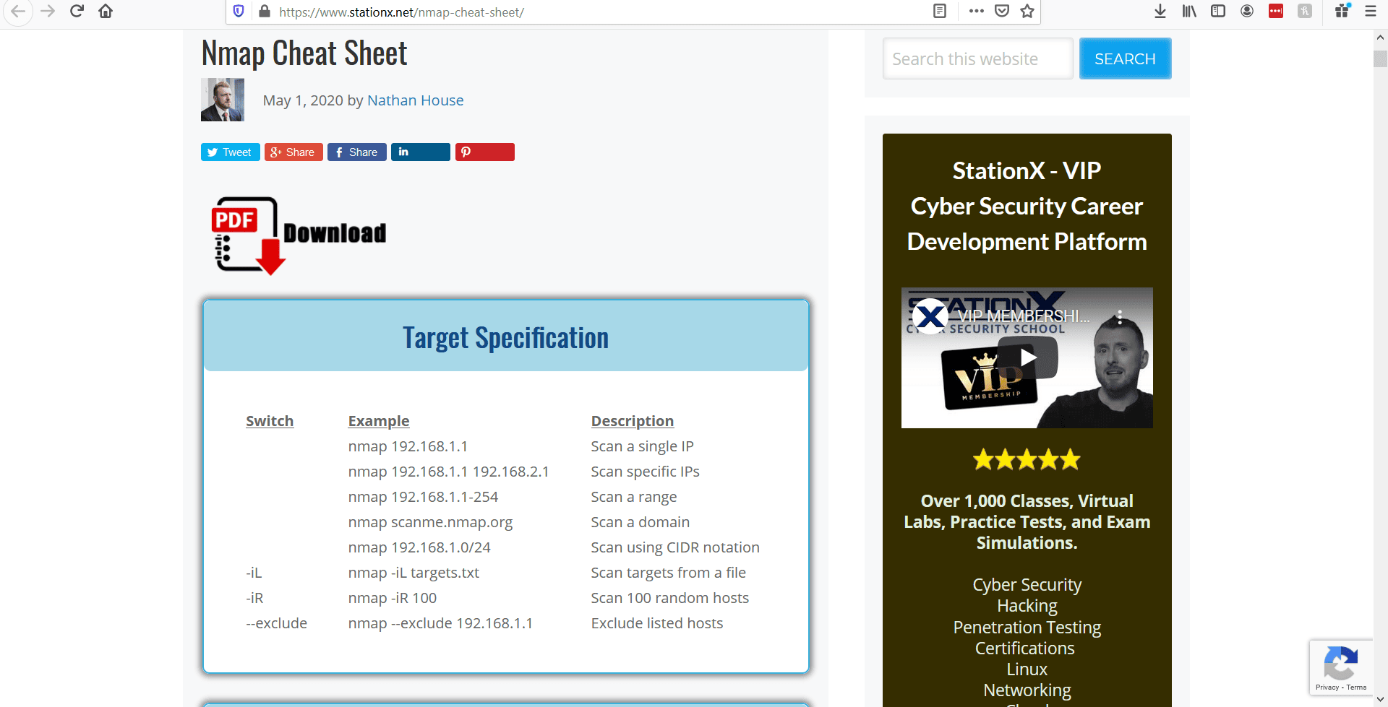Pin the page on Pinterest
The width and height of the screenshot is (1388, 707).
click(x=484, y=152)
